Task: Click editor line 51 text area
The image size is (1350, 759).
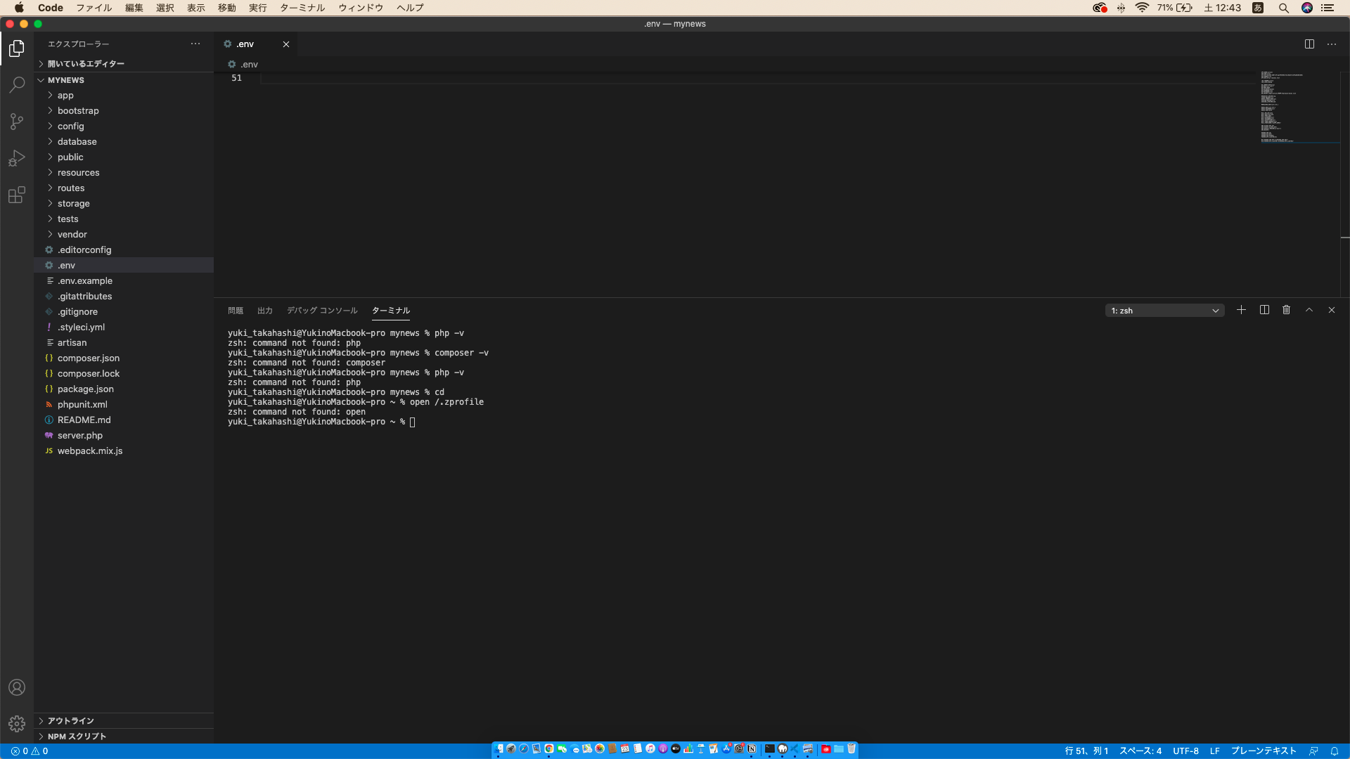Action: tap(757, 78)
